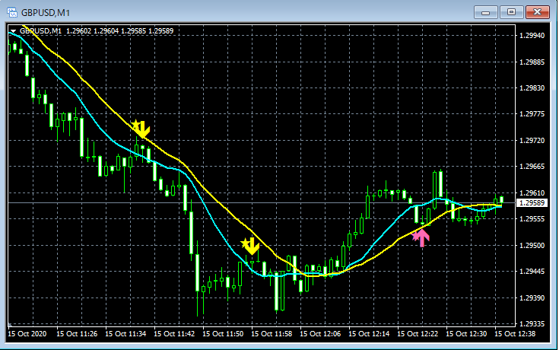Viewport: 559px width, 350px height.
Task: Click the current price label 1.29589
Action: pyautogui.click(x=532, y=203)
